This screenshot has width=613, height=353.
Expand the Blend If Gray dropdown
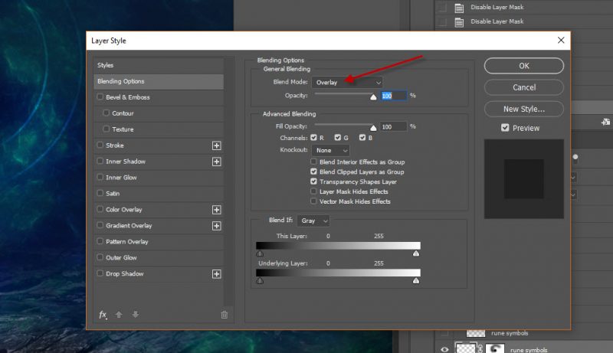(x=313, y=221)
